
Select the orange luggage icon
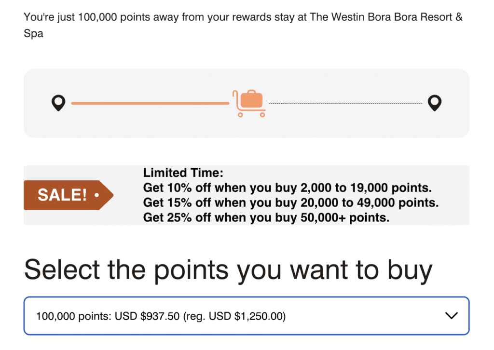click(x=251, y=99)
